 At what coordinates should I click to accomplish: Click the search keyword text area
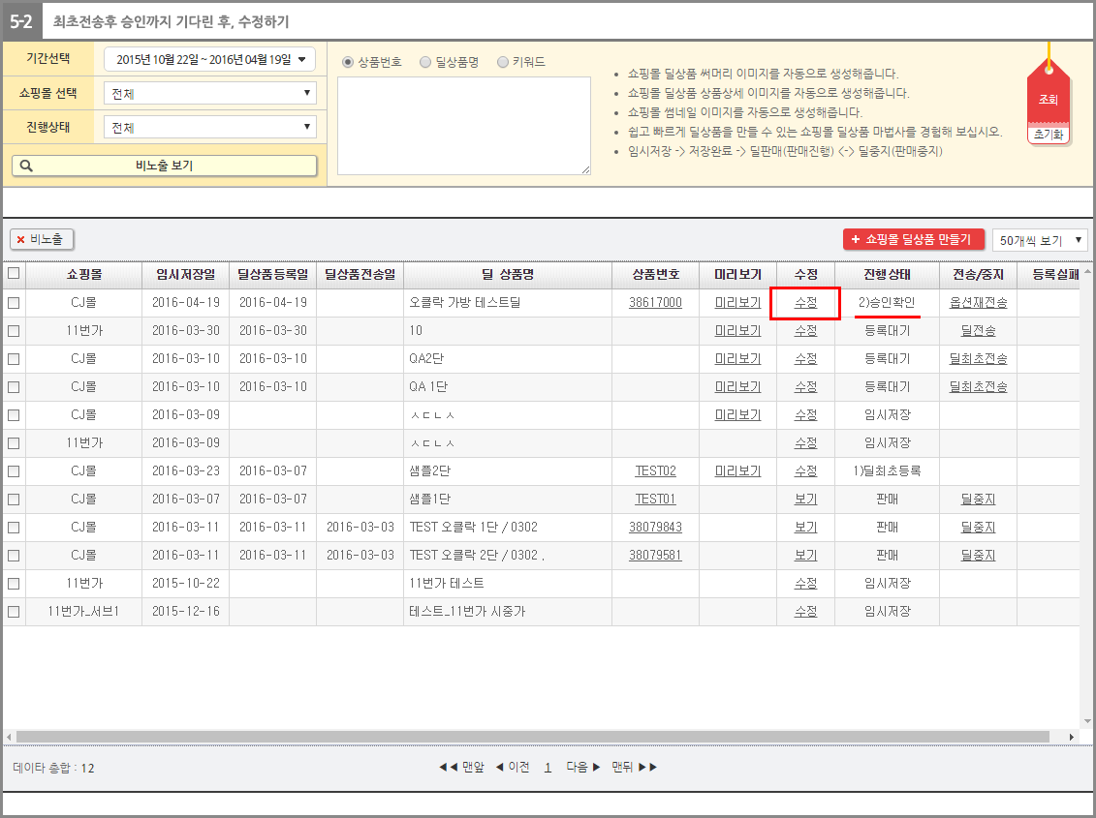463,126
